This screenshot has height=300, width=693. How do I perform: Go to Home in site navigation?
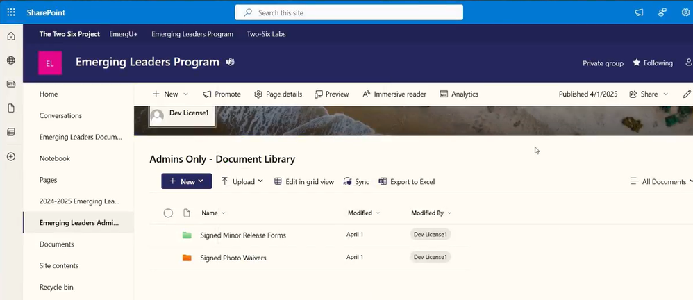click(49, 94)
